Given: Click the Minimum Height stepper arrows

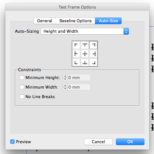Looking at the screenshot, I should pos(65,77).
